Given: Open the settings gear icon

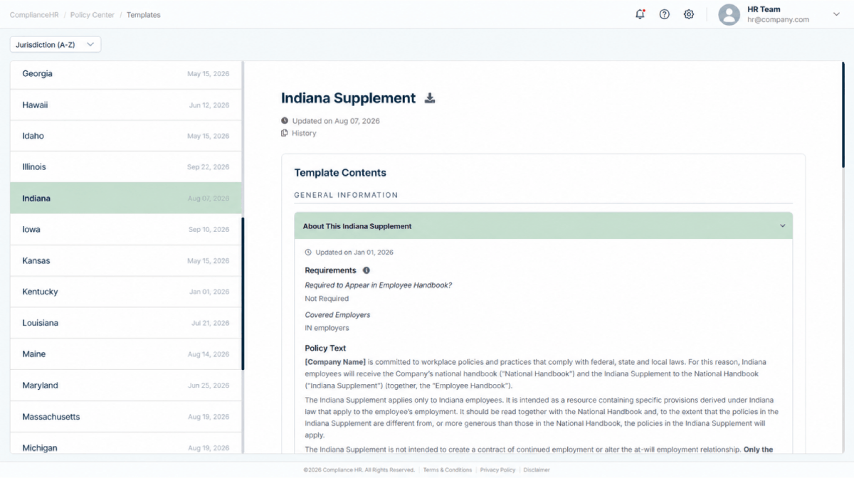Looking at the screenshot, I should tap(689, 14).
